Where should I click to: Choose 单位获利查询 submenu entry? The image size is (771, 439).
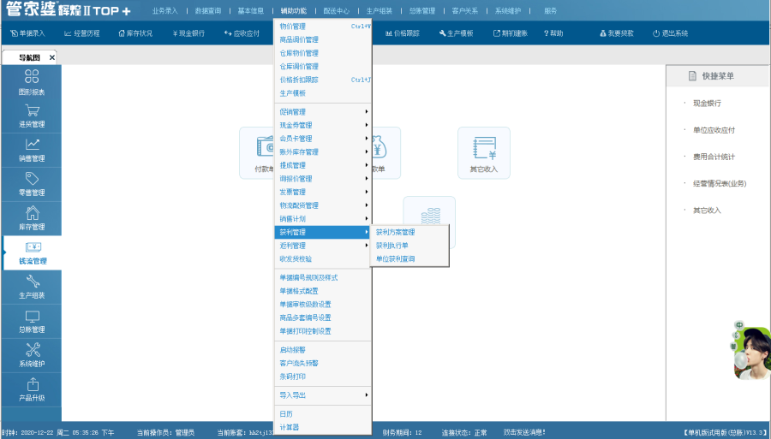[x=395, y=258]
